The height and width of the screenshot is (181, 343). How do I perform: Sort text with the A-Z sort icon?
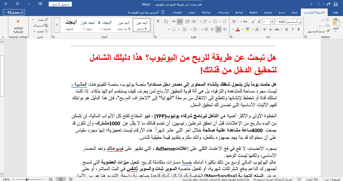[165, 22]
